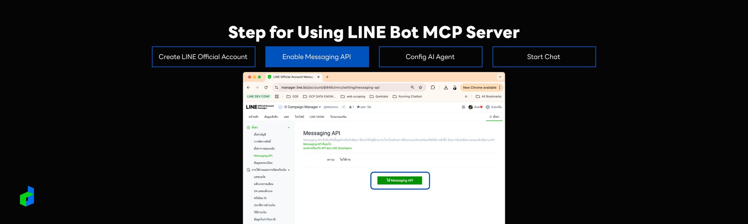Open the Qwiklabs bookmark folder
The height and width of the screenshot is (224, 748).
pos(379,96)
